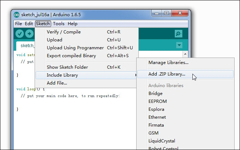240x150 pixels.
Task: Close the Arduino window
Action: click(x=180, y=13)
